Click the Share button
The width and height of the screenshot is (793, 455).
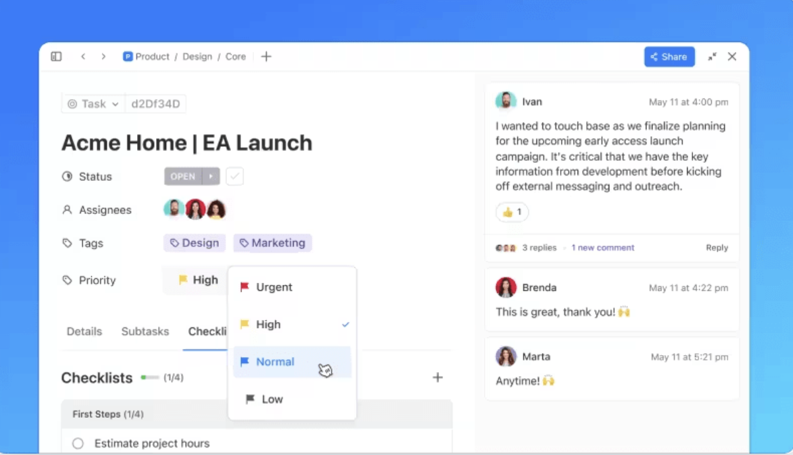[x=669, y=57]
